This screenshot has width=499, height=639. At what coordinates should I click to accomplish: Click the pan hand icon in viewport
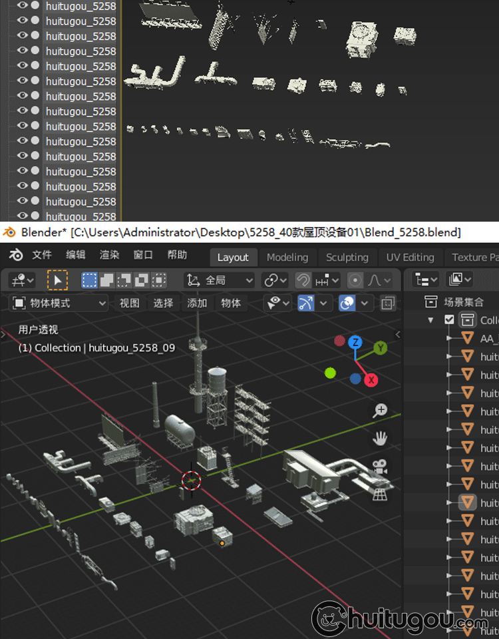(381, 438)
